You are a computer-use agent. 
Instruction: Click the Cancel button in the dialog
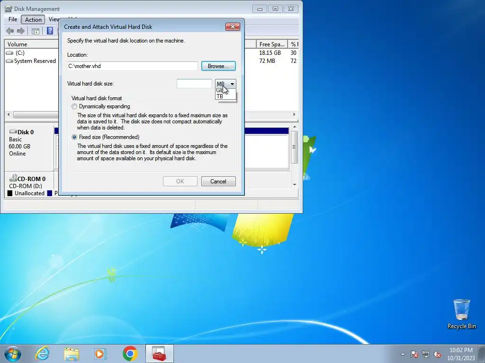[218, 181]
